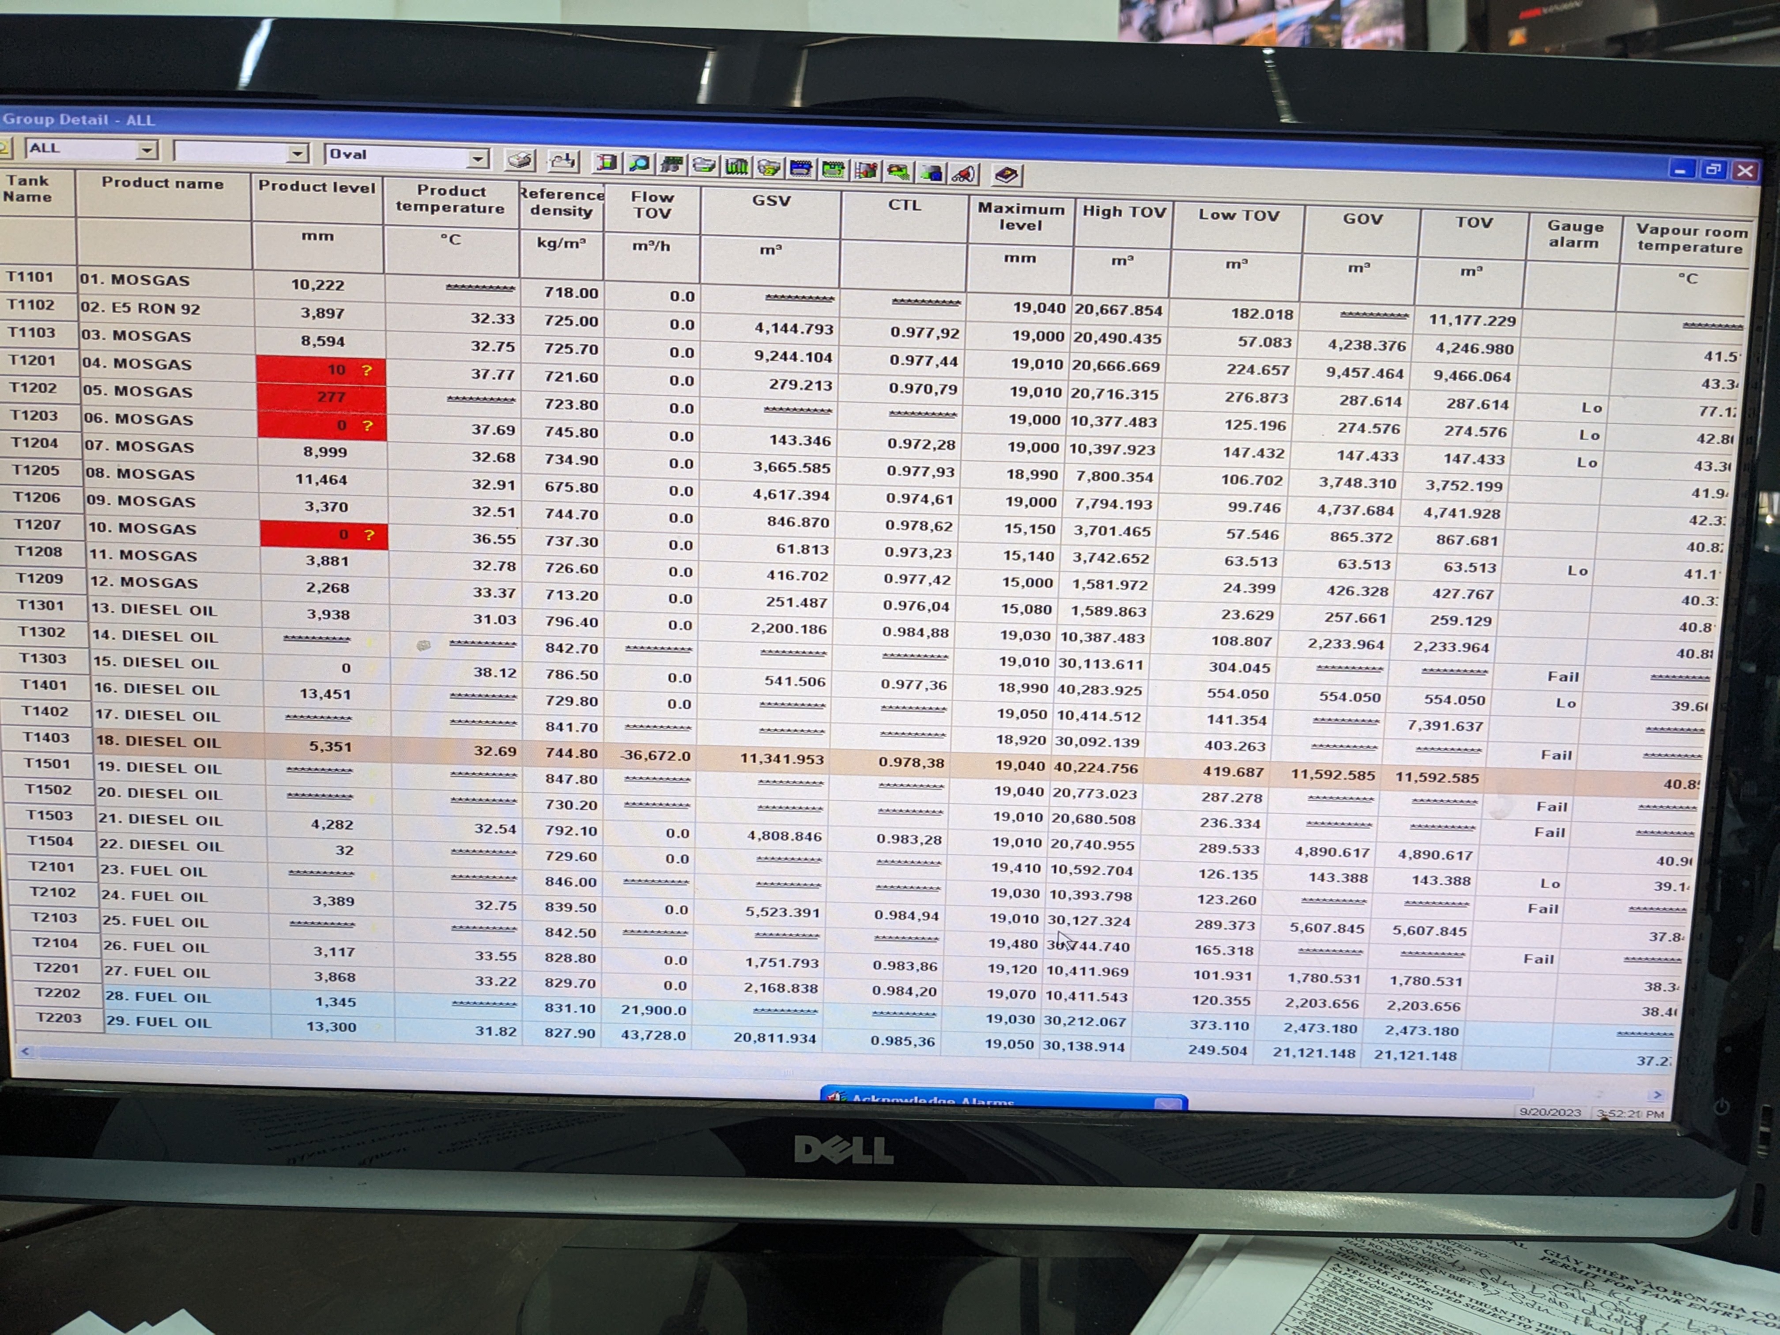The width and height of the screenshot is (1780, 1335).
Task: Click the toolbar icon right of magnifying glass
Action: [671, 165]
